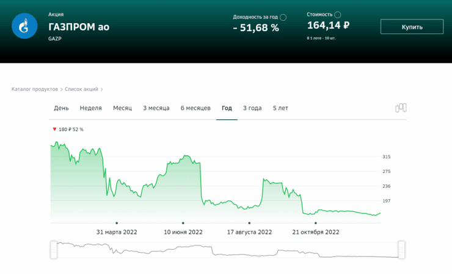Screen dimensions: 452x274
Task: Click the 164,14 ₽ price value
Action: click(x=329, y=26)
